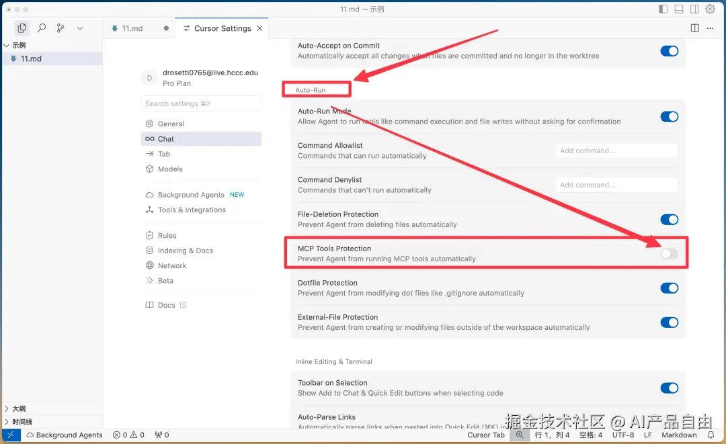This screenshot has width=726, height=444.
Task: Open the Docs external link
Action: 166,305
